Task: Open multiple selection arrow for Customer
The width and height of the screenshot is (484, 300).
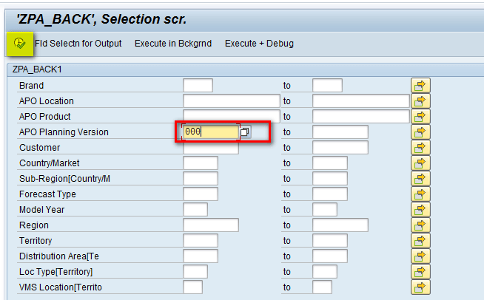Action: tap(420, 148)
